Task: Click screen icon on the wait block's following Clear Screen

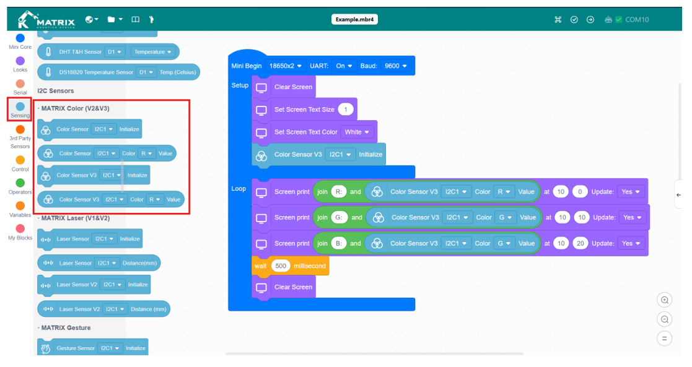Action: (261, 287)
